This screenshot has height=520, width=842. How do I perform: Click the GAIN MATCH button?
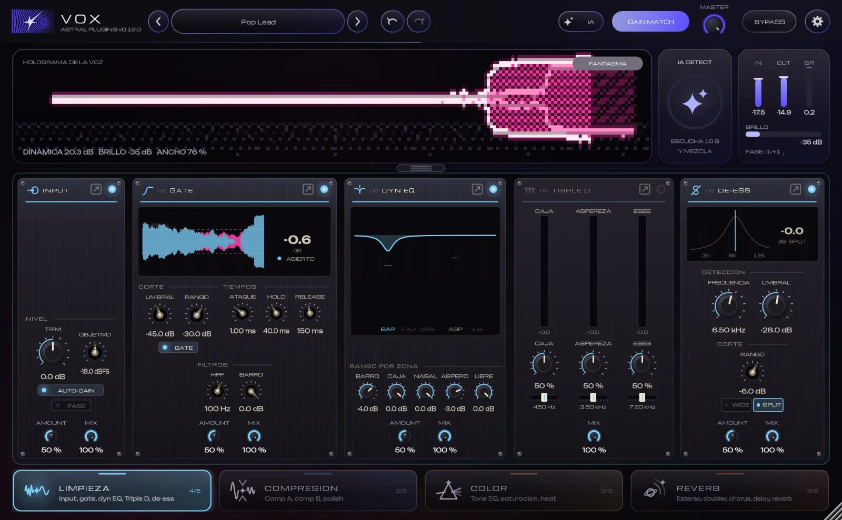(x=650, y=22)
